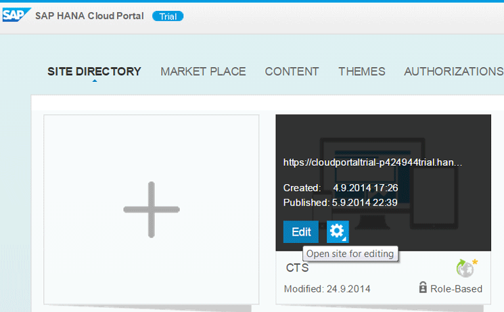Click the Trial badge
Viewport: 504px width, 312px height.
click(x=168, y=16)
